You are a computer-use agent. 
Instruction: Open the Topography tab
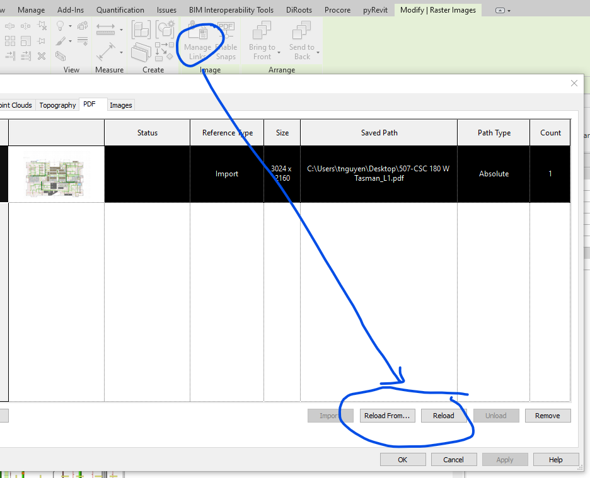[x=57, y=105]
